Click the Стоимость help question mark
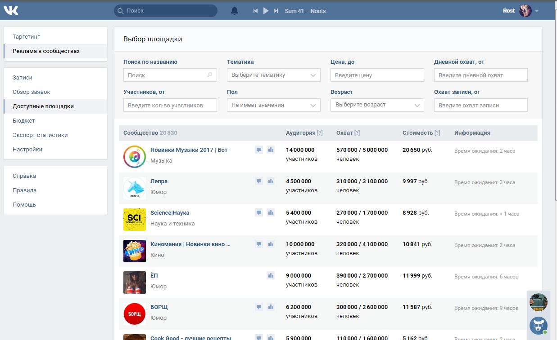This screenshot has width=557, height=340. [x=437, y=133]
